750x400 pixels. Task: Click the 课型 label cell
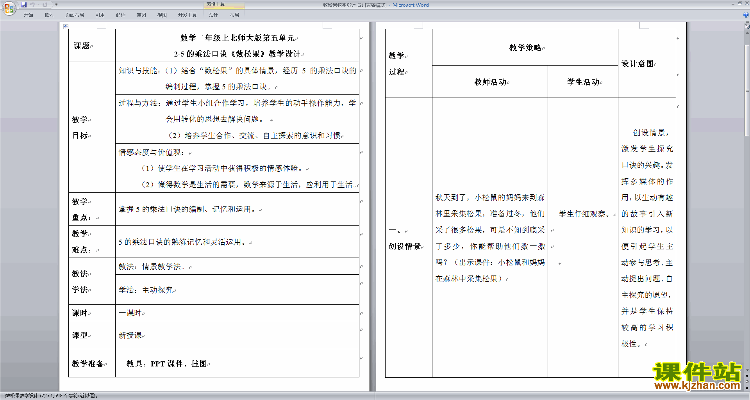pyautogui.click(x=92, y=335)
